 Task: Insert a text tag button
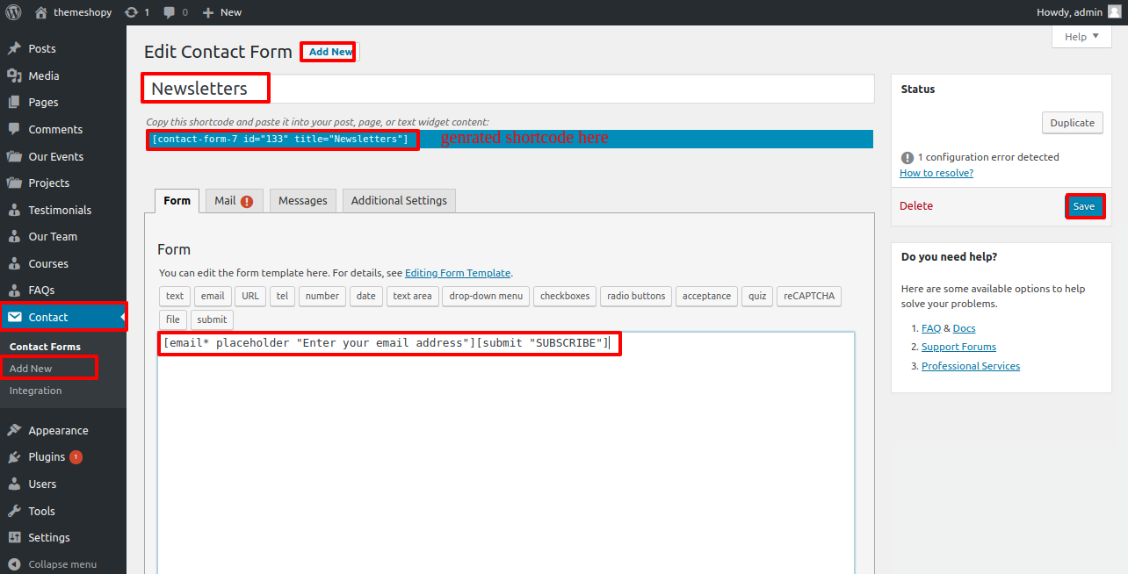[175, 296]
